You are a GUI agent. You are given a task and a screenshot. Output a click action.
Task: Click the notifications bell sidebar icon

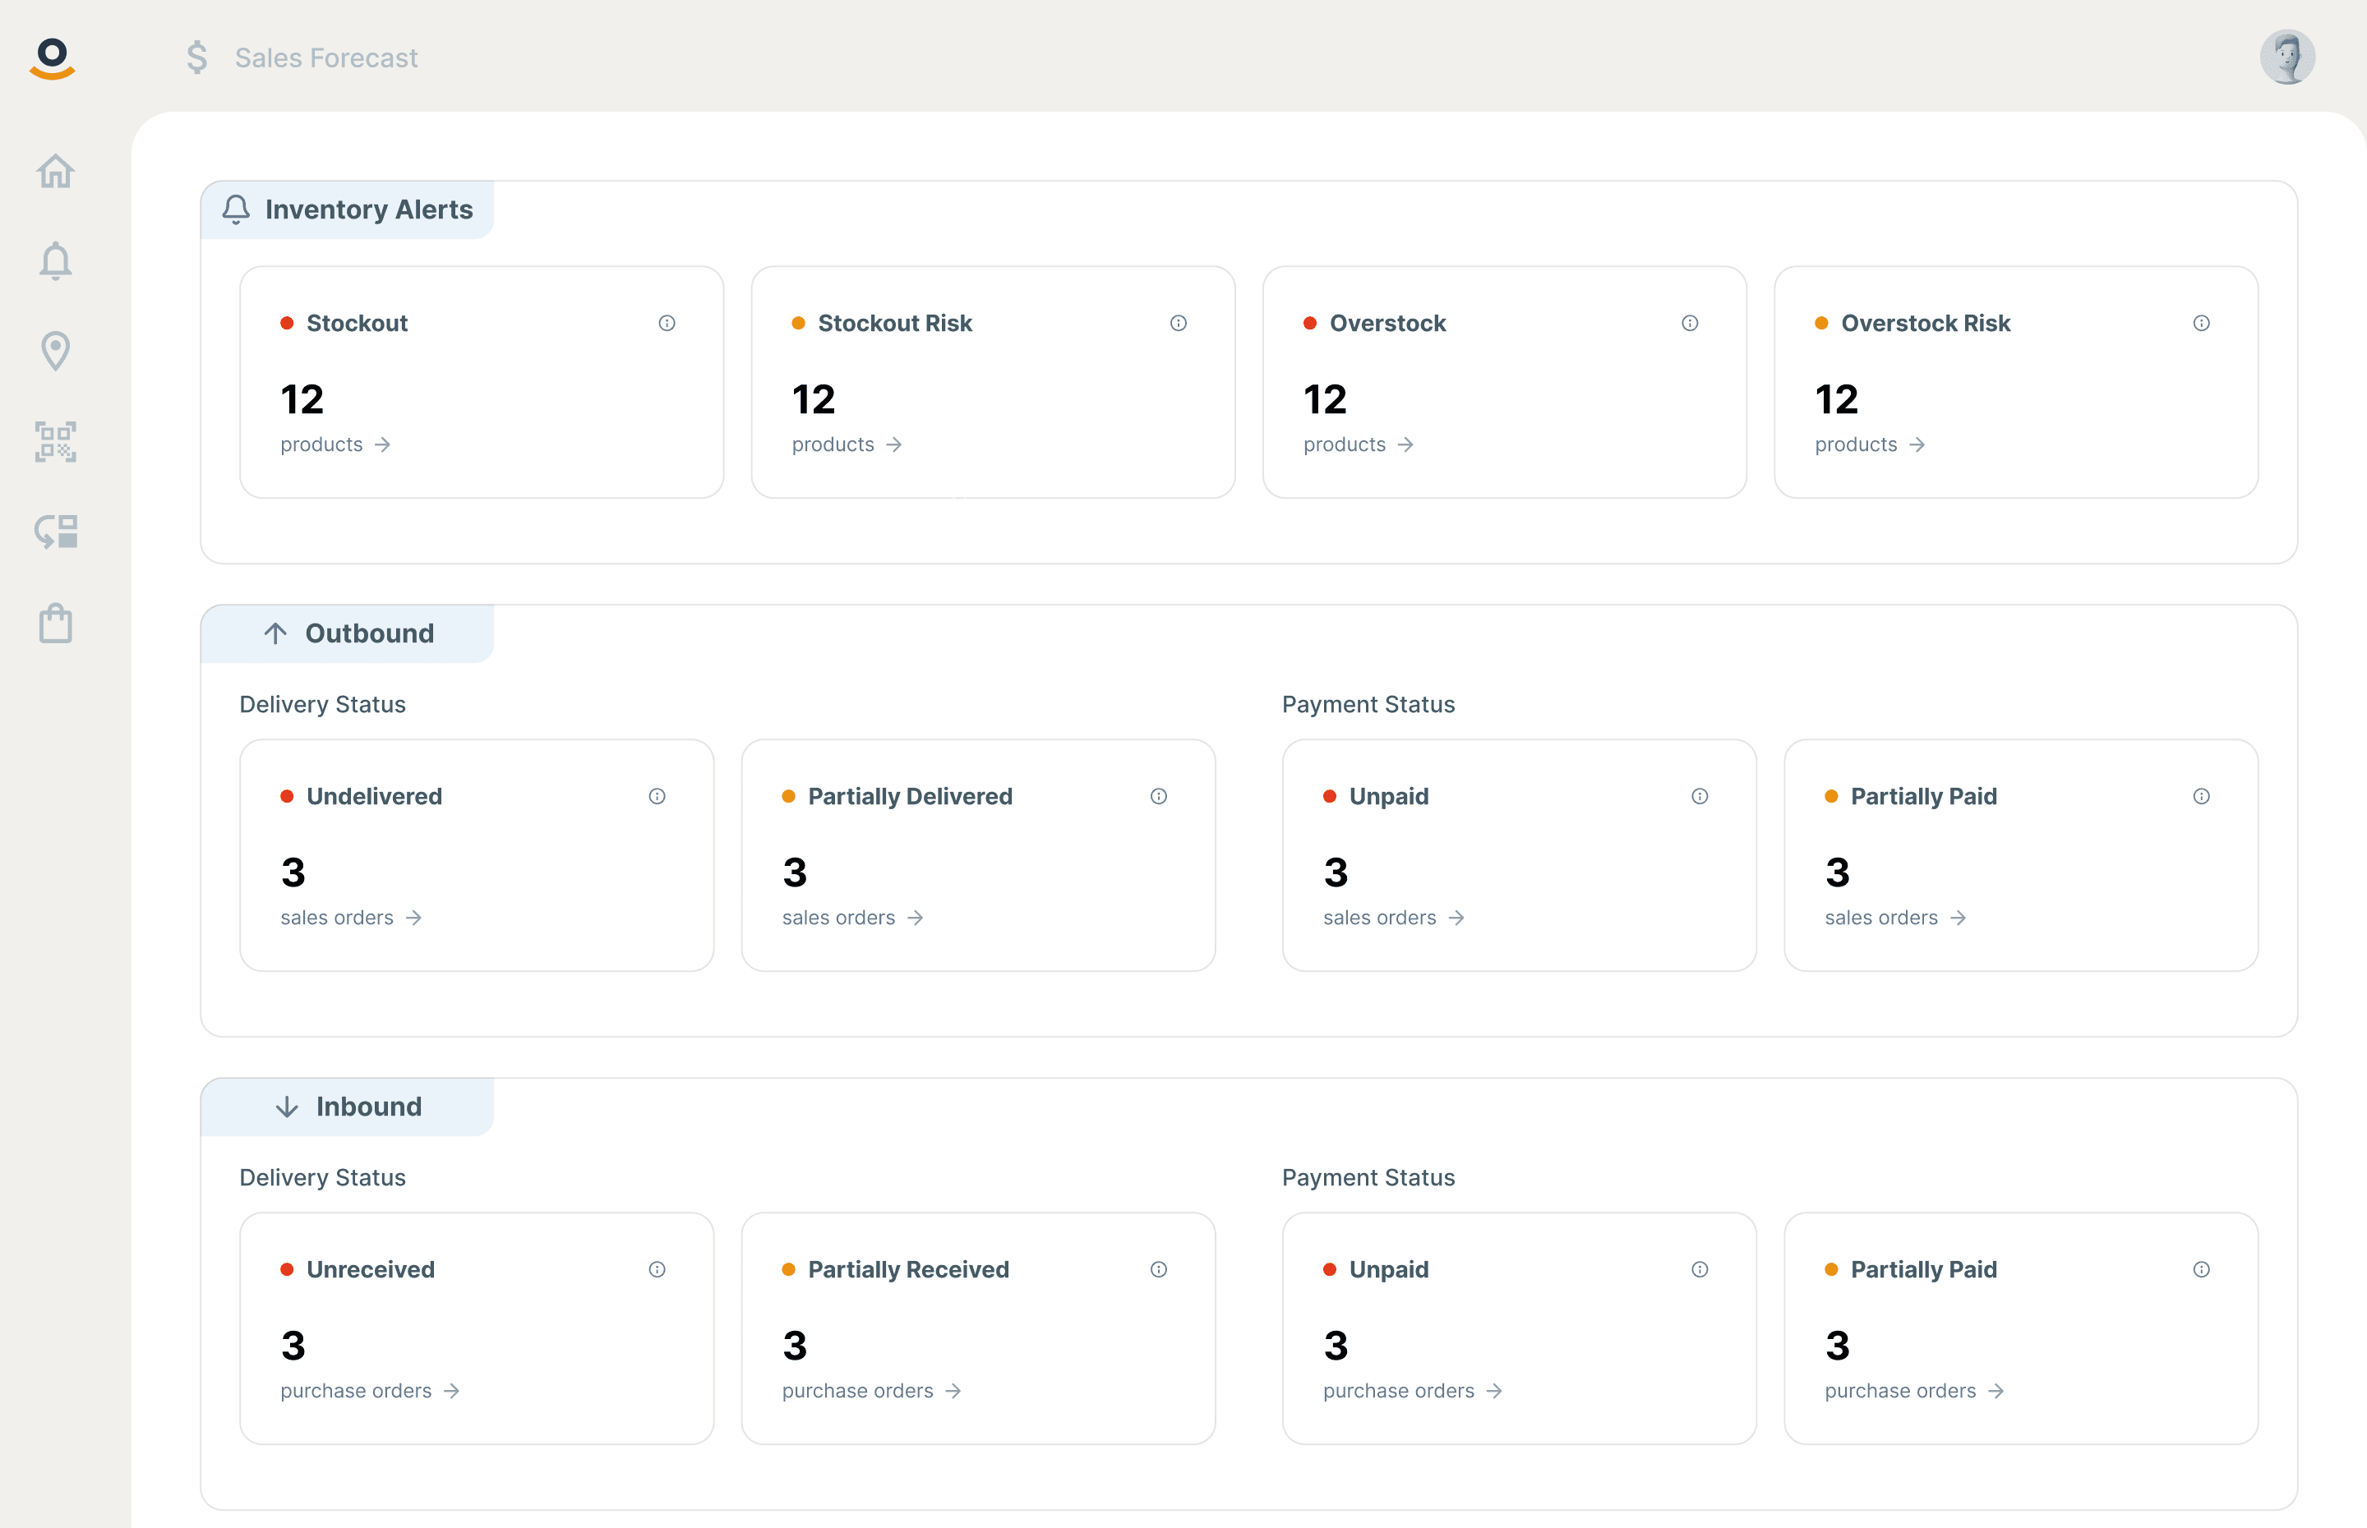click(x=56, y=261)
